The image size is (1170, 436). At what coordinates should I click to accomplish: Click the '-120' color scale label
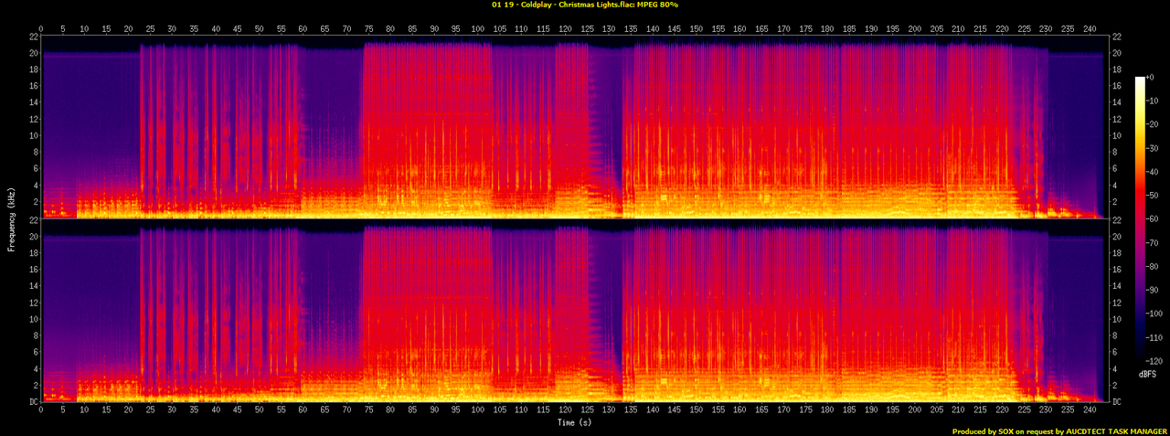(1155, 363)
